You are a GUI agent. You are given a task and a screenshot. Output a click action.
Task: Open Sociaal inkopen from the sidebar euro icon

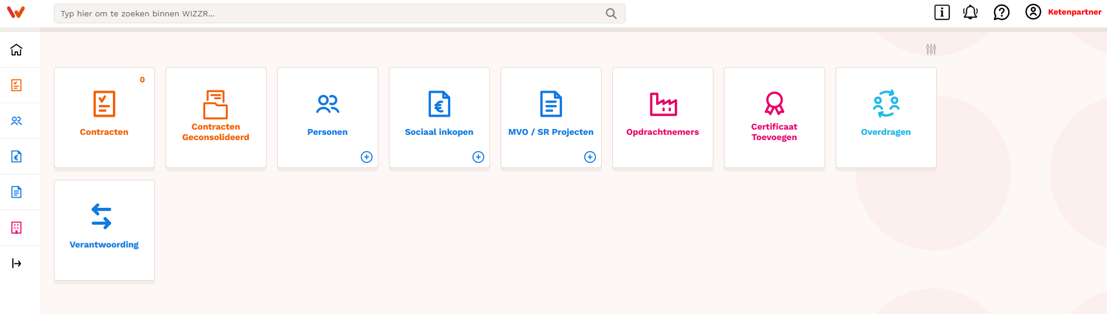[16, 156]
